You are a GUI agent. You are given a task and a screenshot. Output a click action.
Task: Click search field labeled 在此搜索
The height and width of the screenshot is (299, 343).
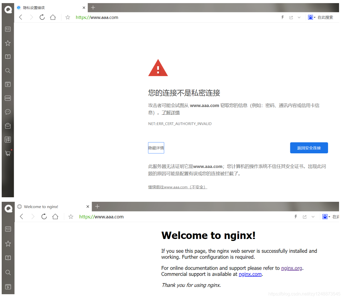(x=325, y=17)
